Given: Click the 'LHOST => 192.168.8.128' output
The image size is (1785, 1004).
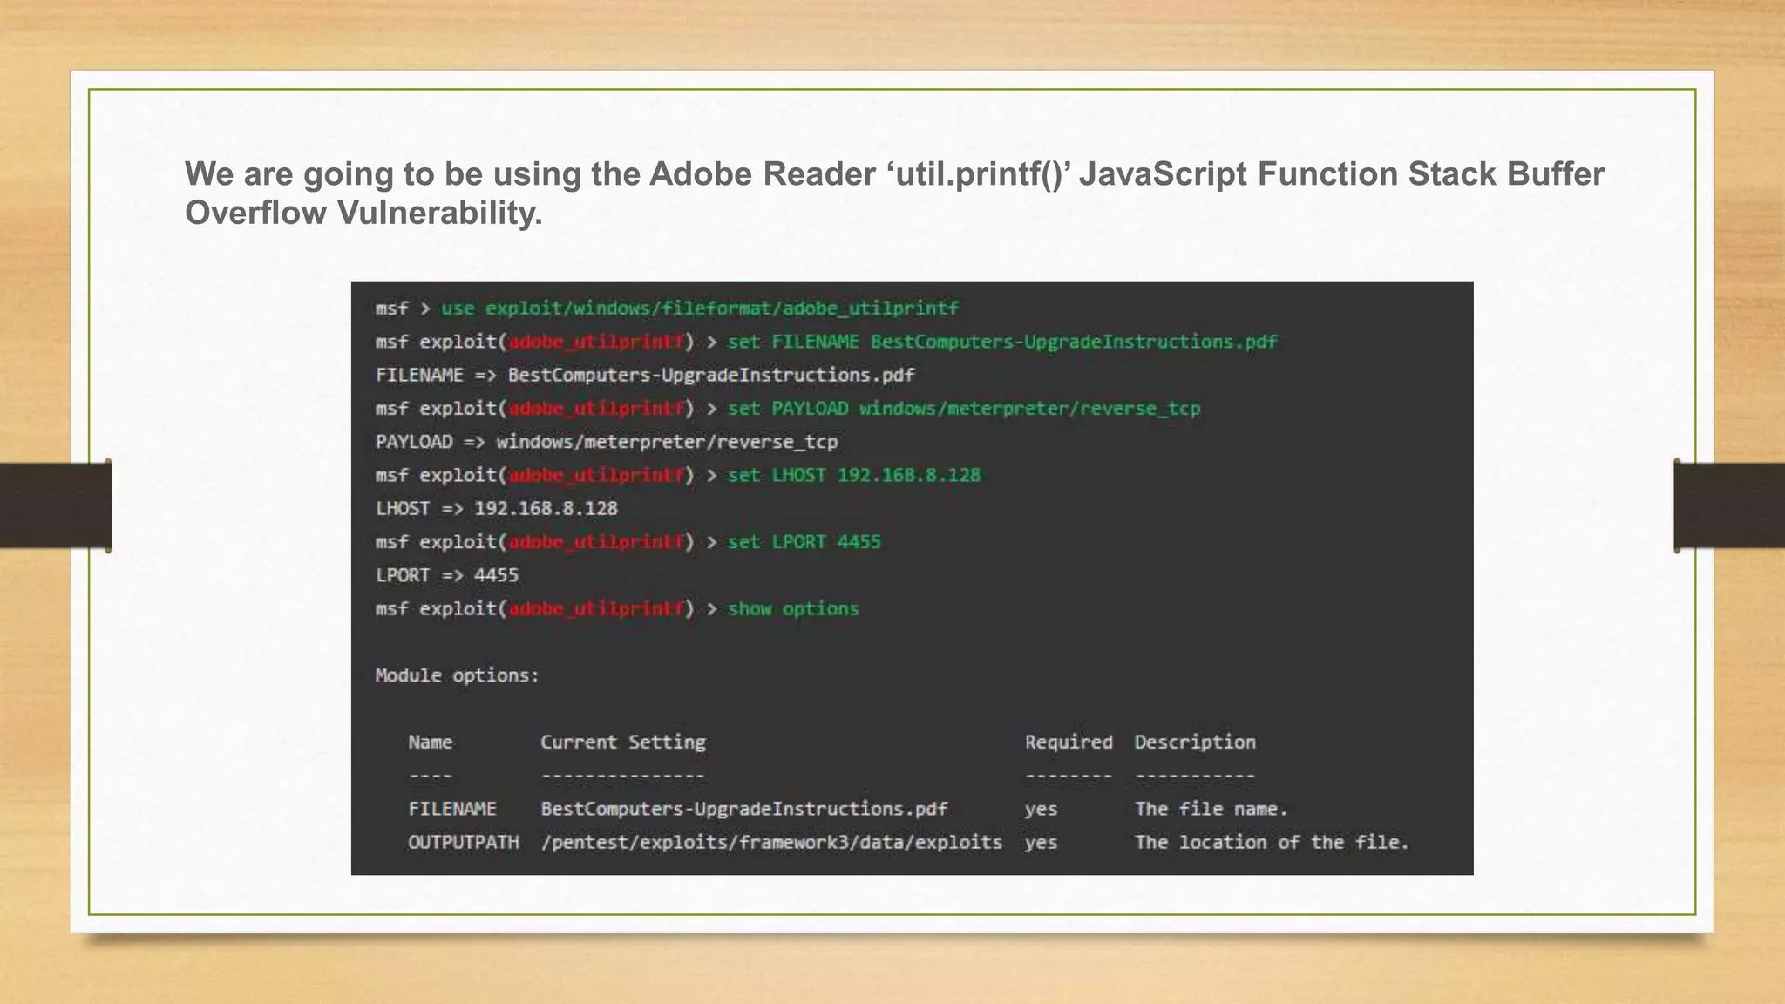Looking at the screenshot, I should [497, 509].
